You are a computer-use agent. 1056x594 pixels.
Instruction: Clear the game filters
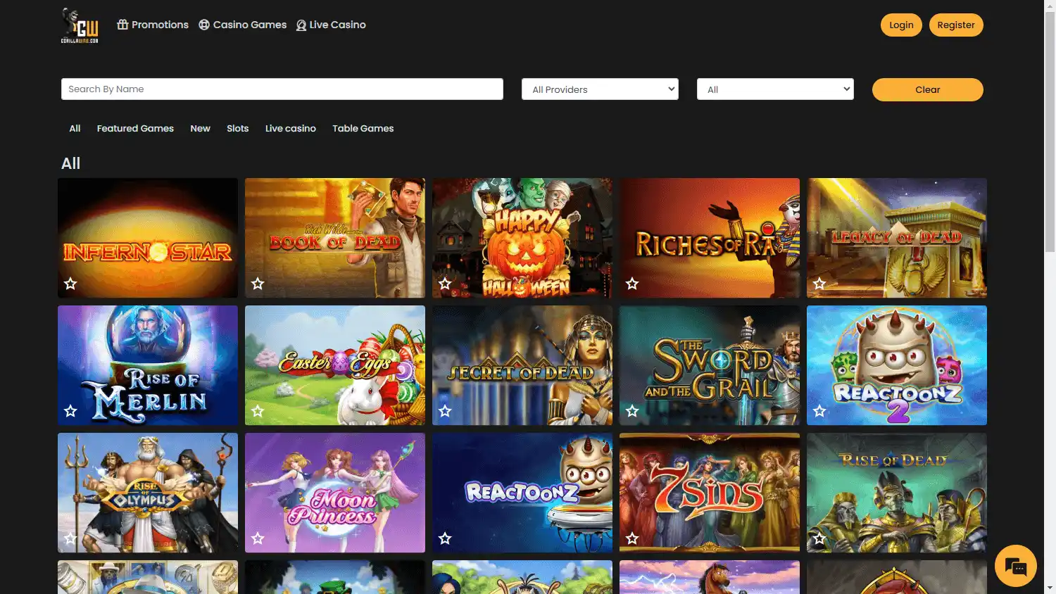click(928, 89)
